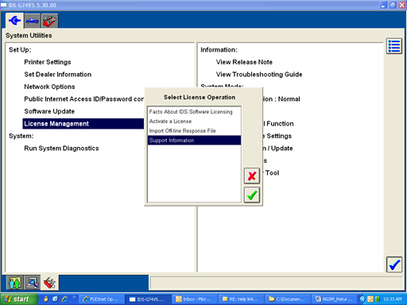The width and height of the screenshot is (407, 305).
Task: Select Activate a License option
Action: 194,122
